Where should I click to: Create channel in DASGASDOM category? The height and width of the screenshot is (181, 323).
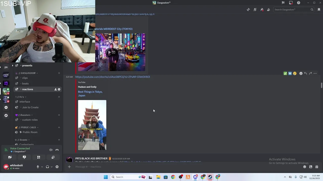59,73
